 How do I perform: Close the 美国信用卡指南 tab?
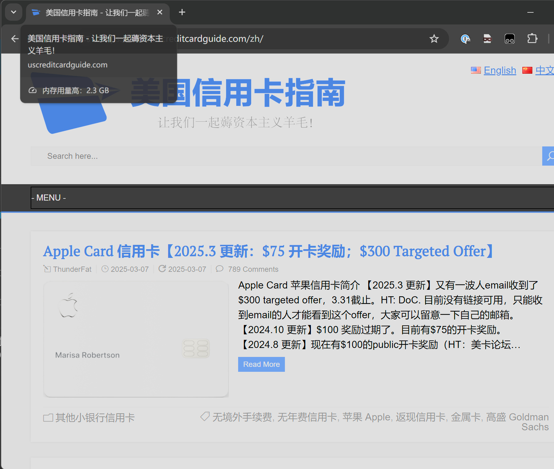160,12
